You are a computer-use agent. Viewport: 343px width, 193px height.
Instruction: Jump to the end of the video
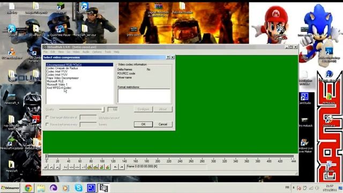pos(84,167)
